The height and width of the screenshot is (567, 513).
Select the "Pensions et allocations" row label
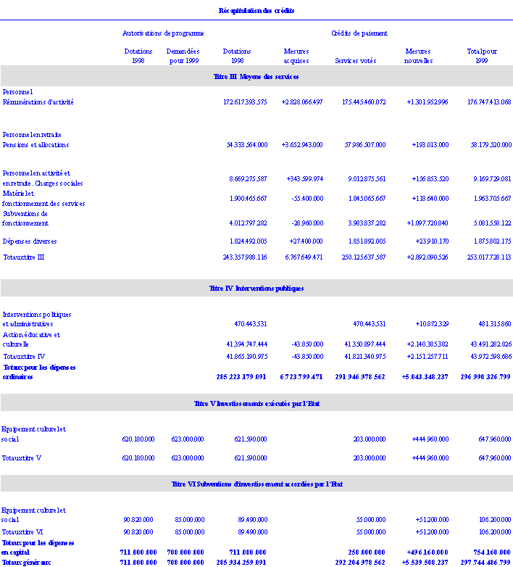[x=36, y=145]
